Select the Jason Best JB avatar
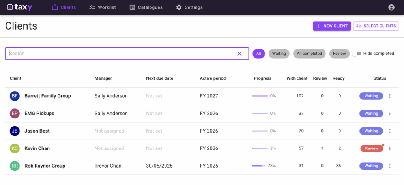 [x=15, y=131]
